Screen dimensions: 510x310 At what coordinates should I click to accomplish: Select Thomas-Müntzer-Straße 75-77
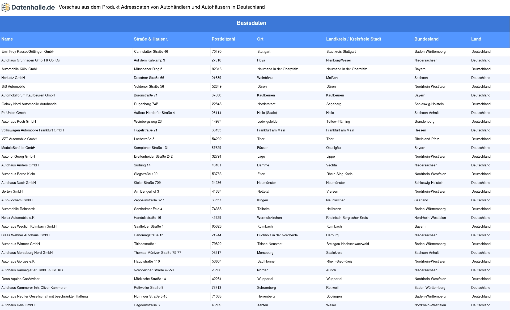[158, 253]
